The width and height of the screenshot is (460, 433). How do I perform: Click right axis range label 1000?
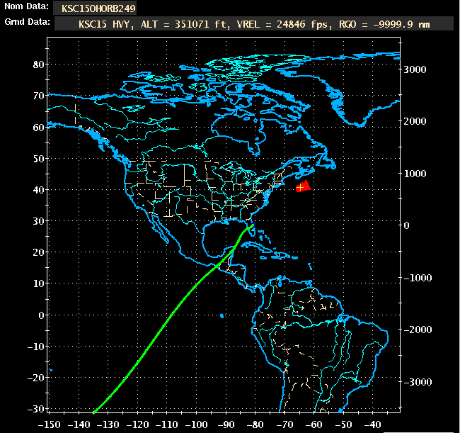(415, 174)
